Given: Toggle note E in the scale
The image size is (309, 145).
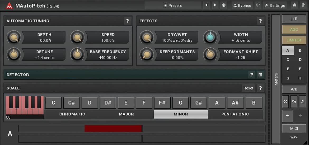Looking at the screenshot, I should pyautogui.click(x=126, y=103).
